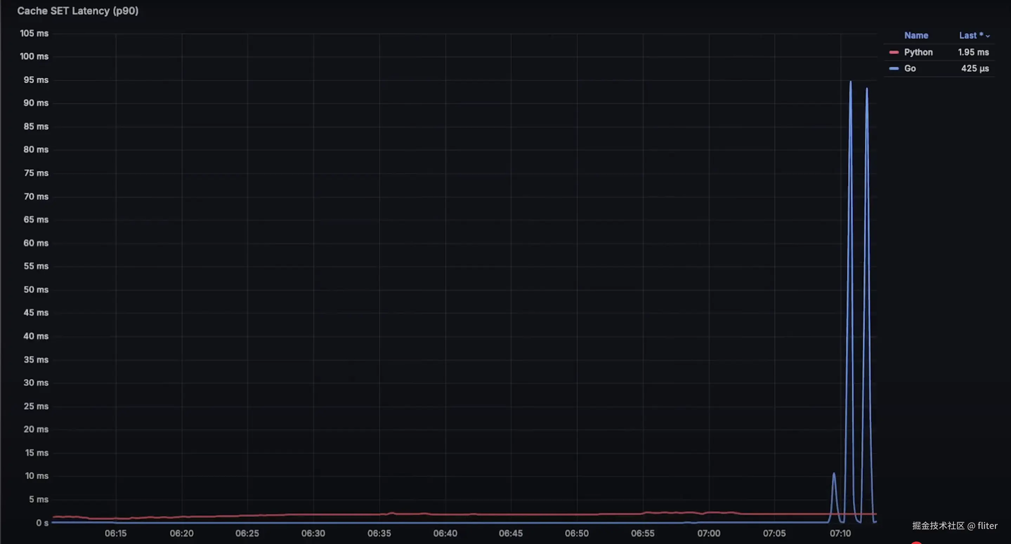Click the 105 ms y-axis label
Image resolution: width=1011 pixels, height=544 pixels.
pyautogui.click(x=34, y=33)
